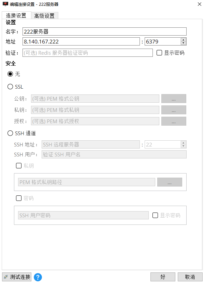Enable the 私钥 checkbox in the SSH section
The width and height of the screenshot is (204, 282).
pos(19,166)
